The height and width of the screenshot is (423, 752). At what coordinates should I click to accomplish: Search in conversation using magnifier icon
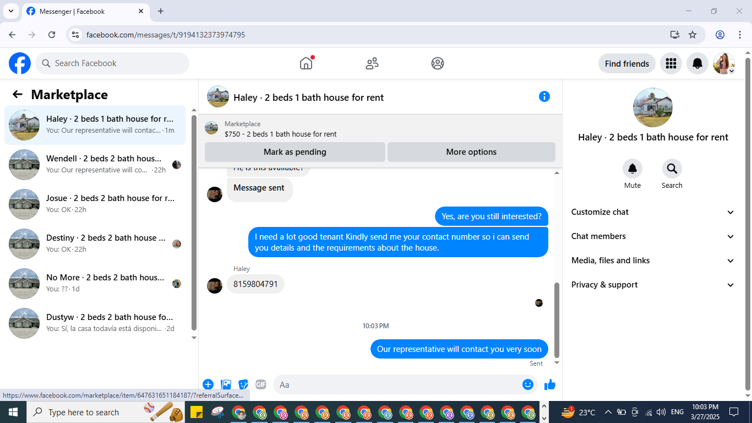pos(672,169)
